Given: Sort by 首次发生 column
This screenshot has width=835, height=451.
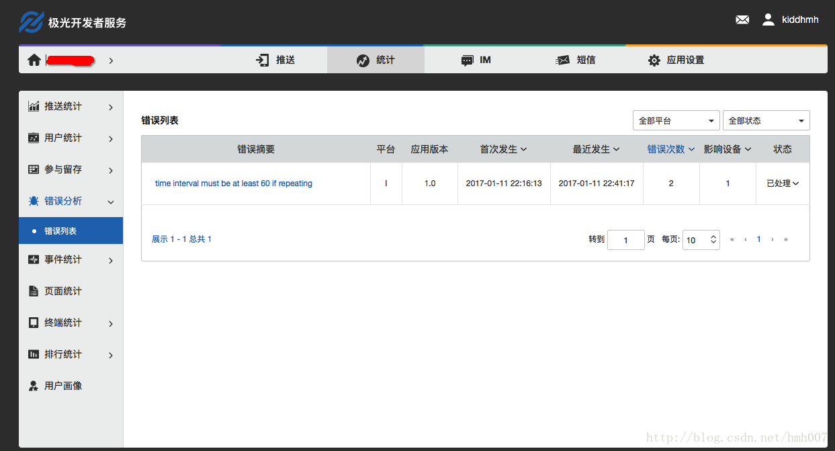Looking at the screenshot, I should tap(503, 149).
